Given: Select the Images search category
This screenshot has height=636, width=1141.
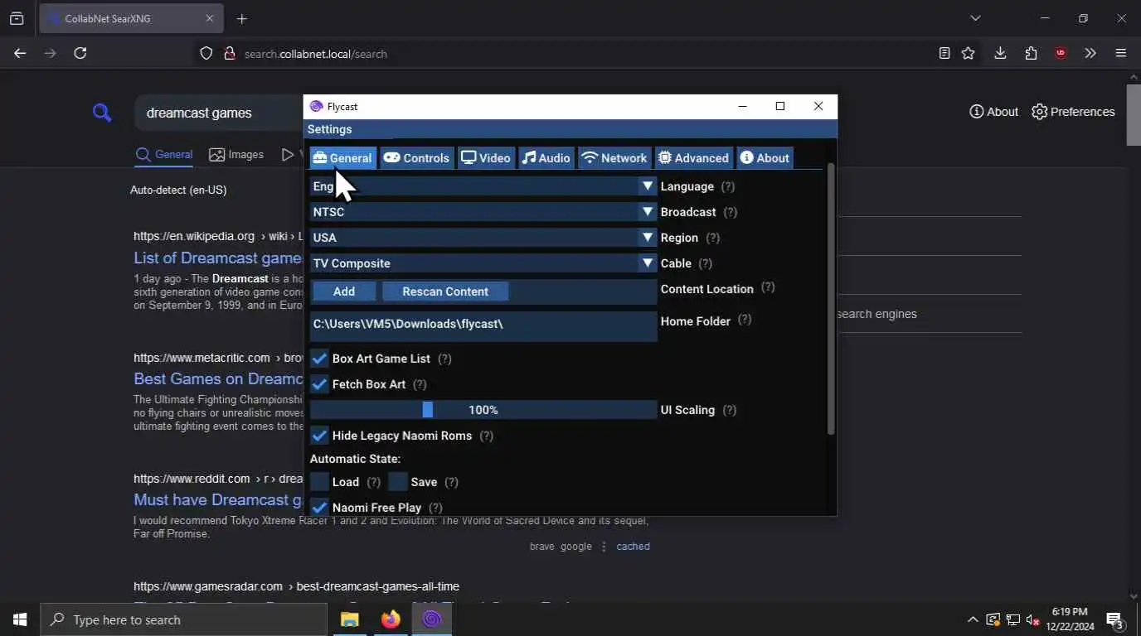Looking at the screenshot, I should pyautogui.click(x=236, y=155).
